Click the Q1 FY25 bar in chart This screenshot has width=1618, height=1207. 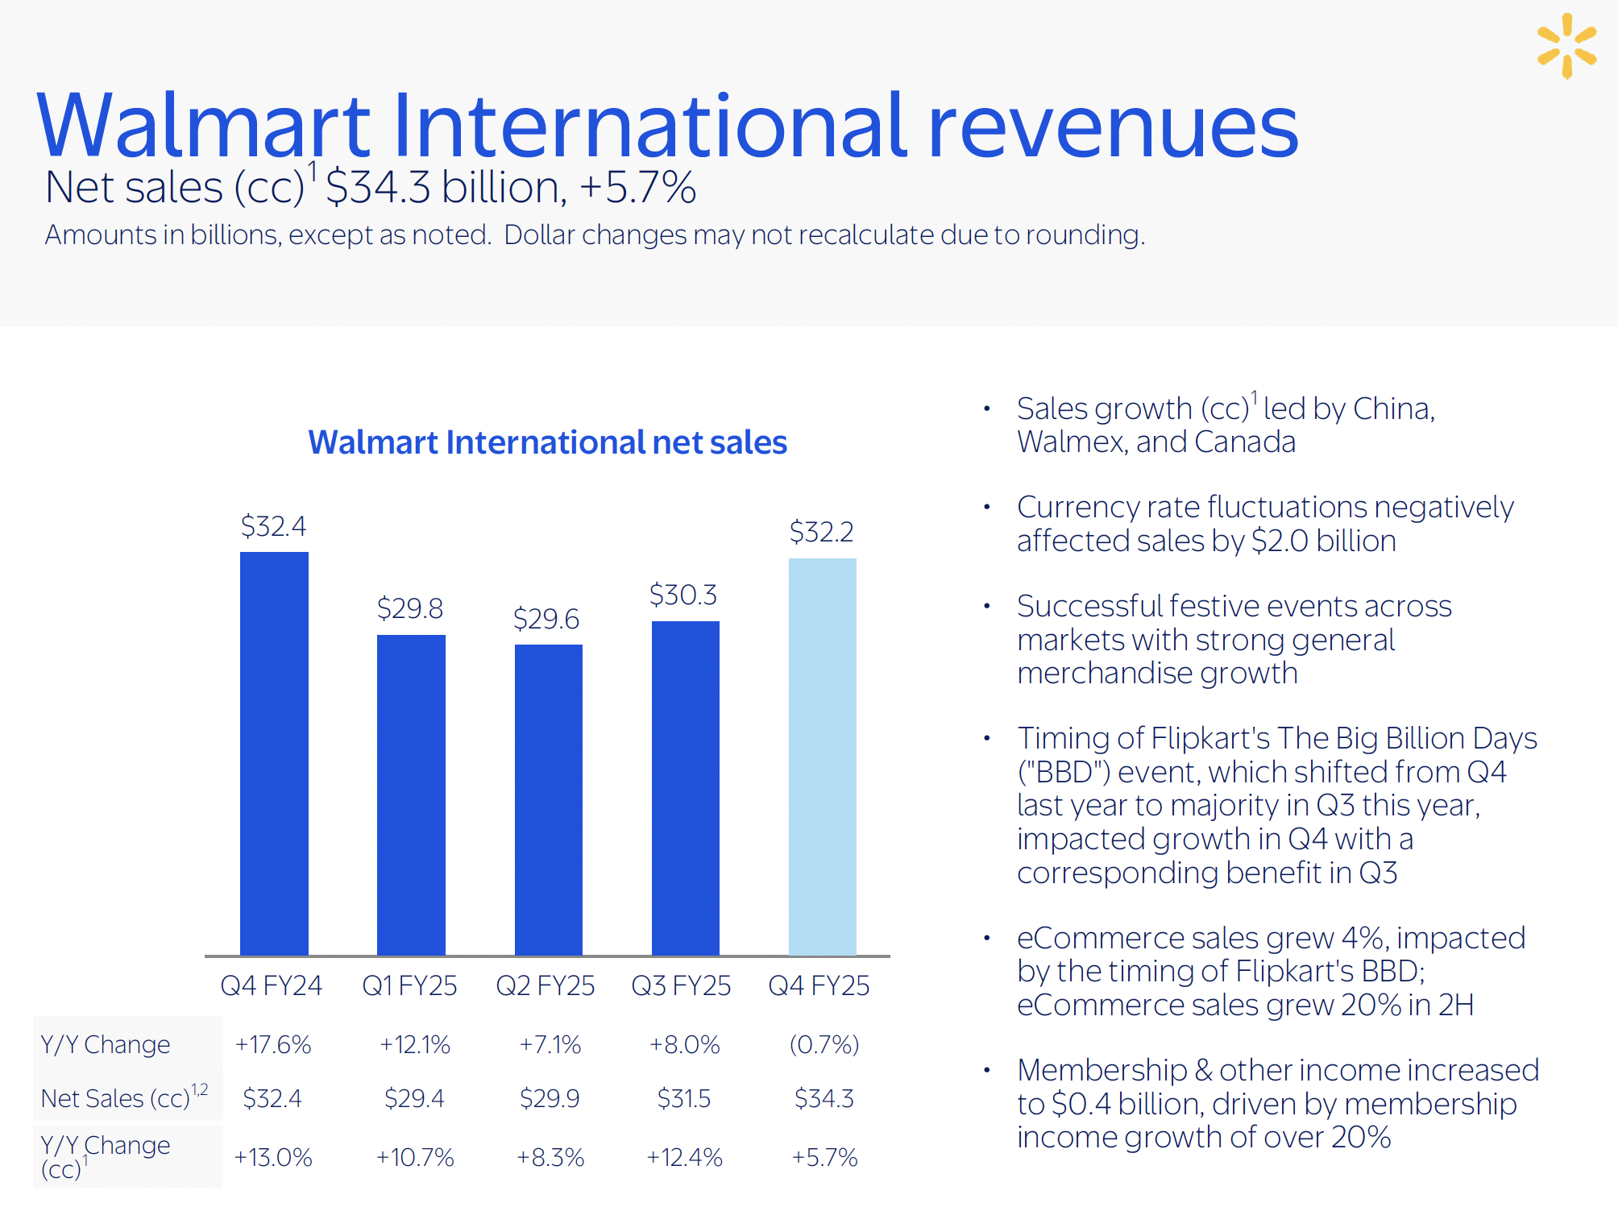(x=411, y=794)
